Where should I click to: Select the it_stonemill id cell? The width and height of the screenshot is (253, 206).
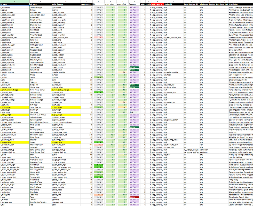15,147
